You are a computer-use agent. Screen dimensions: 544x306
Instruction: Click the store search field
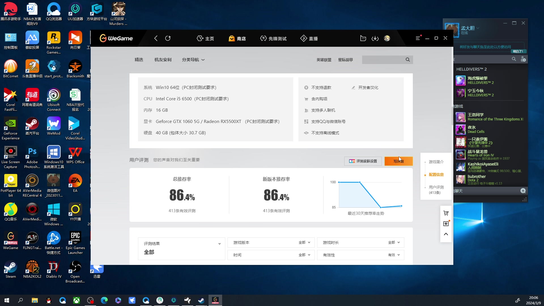383,59
